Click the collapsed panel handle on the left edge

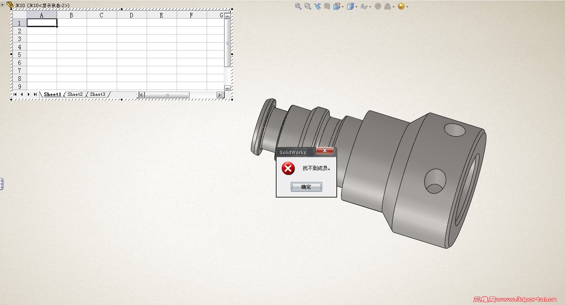coord(2,184)
